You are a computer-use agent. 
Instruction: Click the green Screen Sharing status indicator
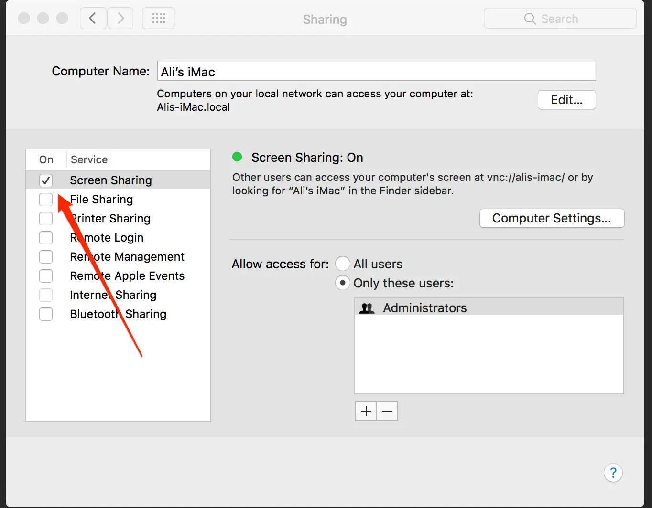click(x=237, y=157)
